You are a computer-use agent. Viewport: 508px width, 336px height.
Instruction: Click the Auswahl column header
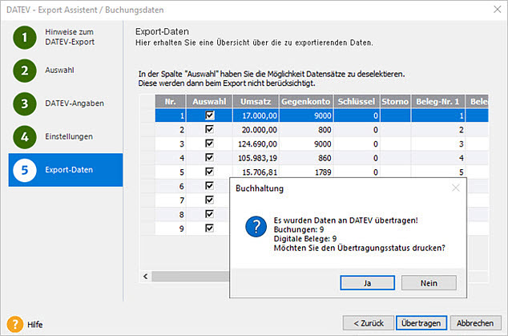coord(209,102)
